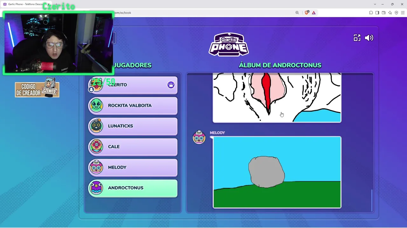The image size is (407, 228).
Task: Click Melody's avatar beside the album drawing
Action: 199,137
